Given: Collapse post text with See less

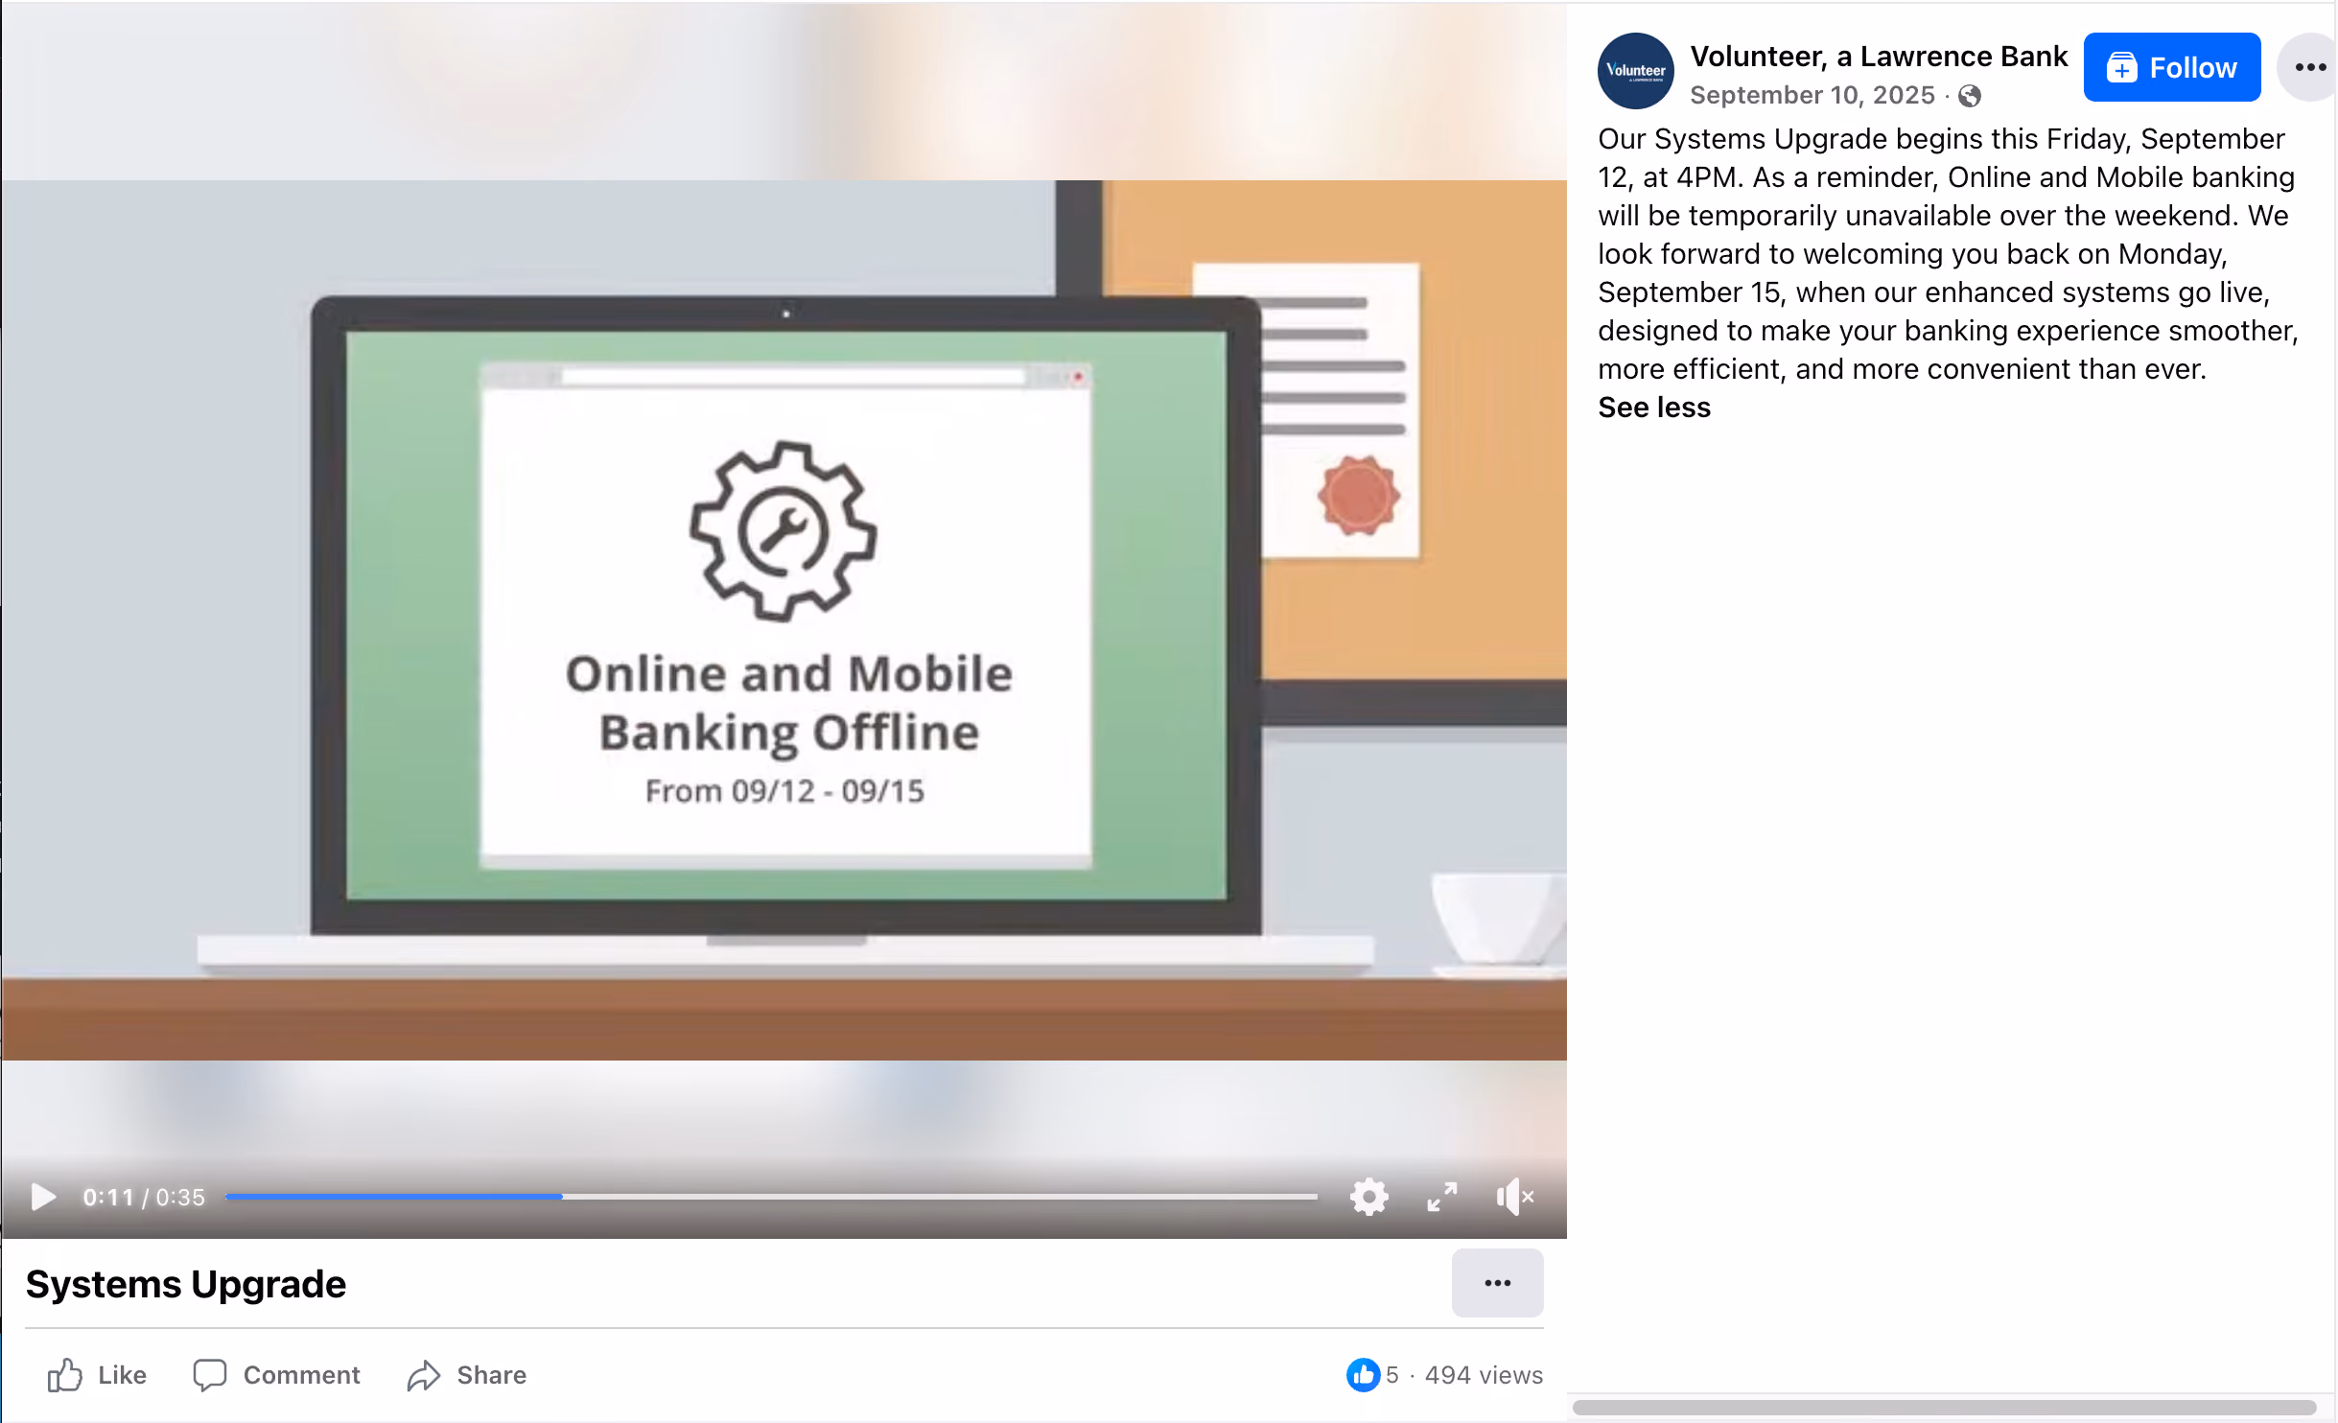Looking at the screenshot, I should (1653, 408).
